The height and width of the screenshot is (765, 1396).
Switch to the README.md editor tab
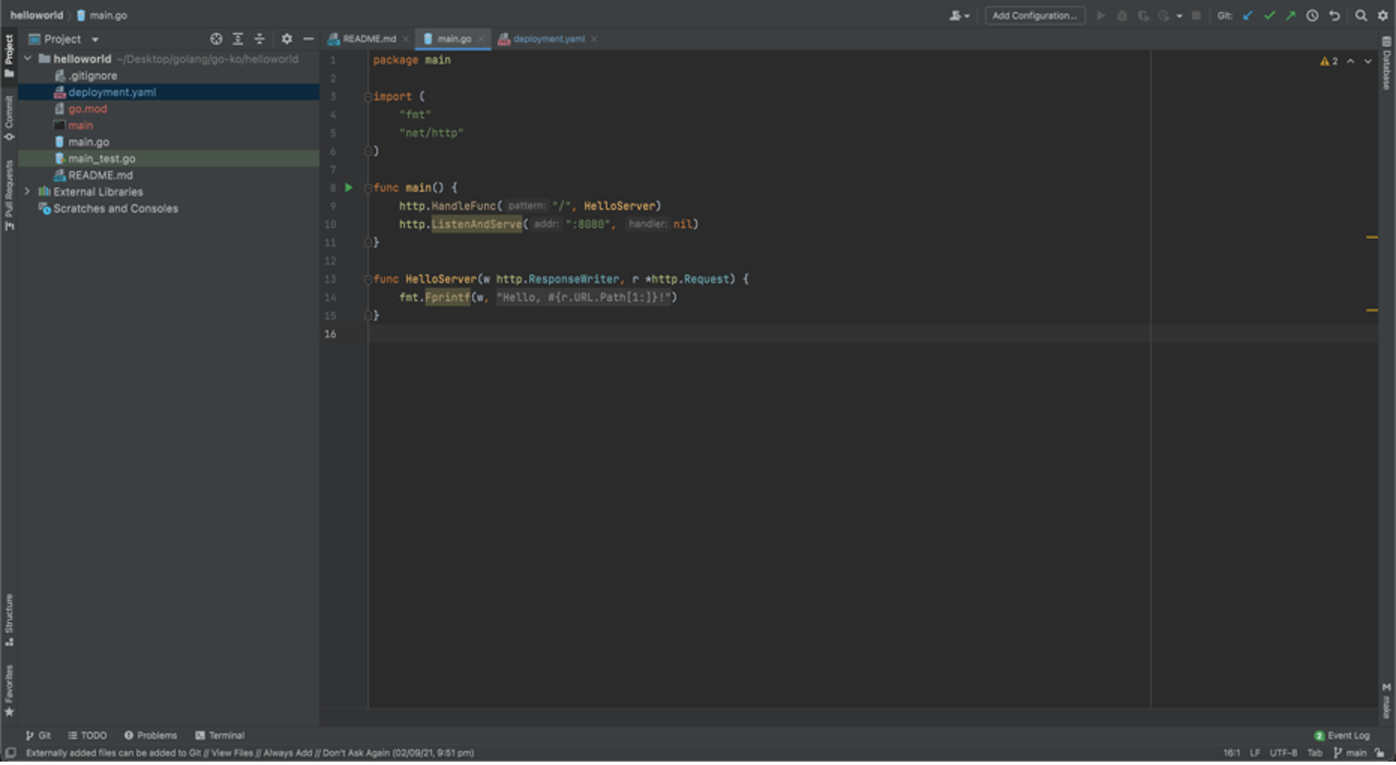[x=369, y=39]
